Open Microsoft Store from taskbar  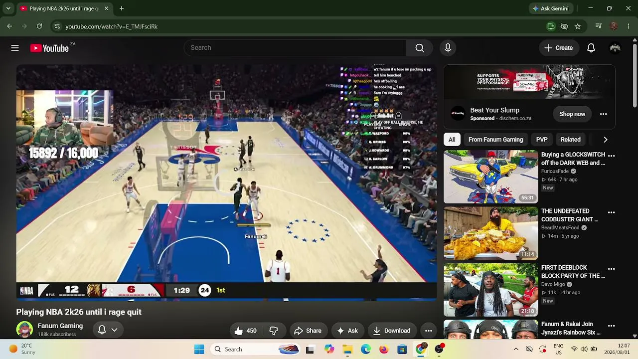click(x=402, y=350)
